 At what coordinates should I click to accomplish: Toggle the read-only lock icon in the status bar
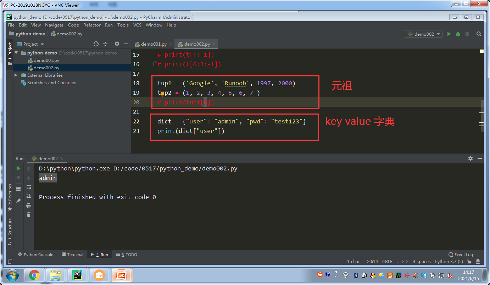tap(469, 262)
